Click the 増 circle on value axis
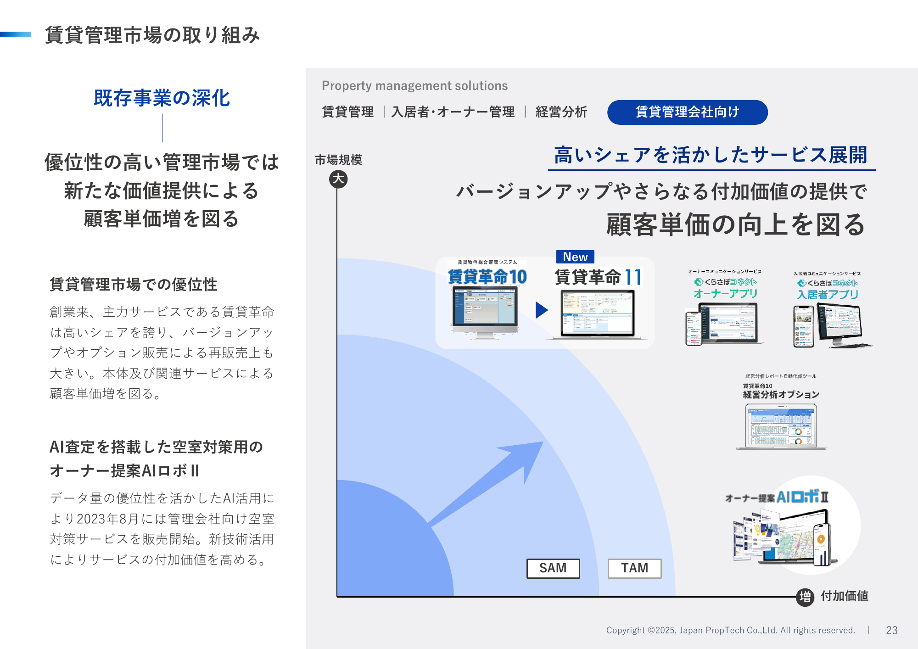 coord(805,597)
